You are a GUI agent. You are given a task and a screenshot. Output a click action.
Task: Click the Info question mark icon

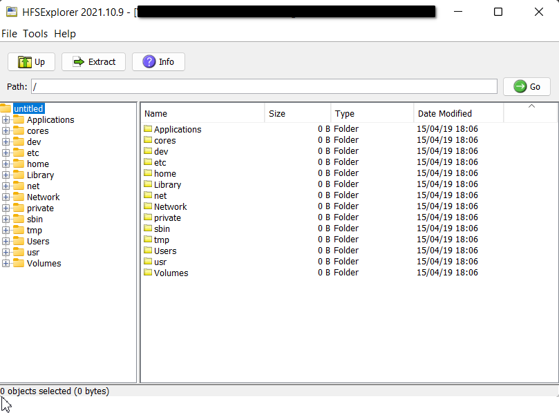click(x=149, y=62)
